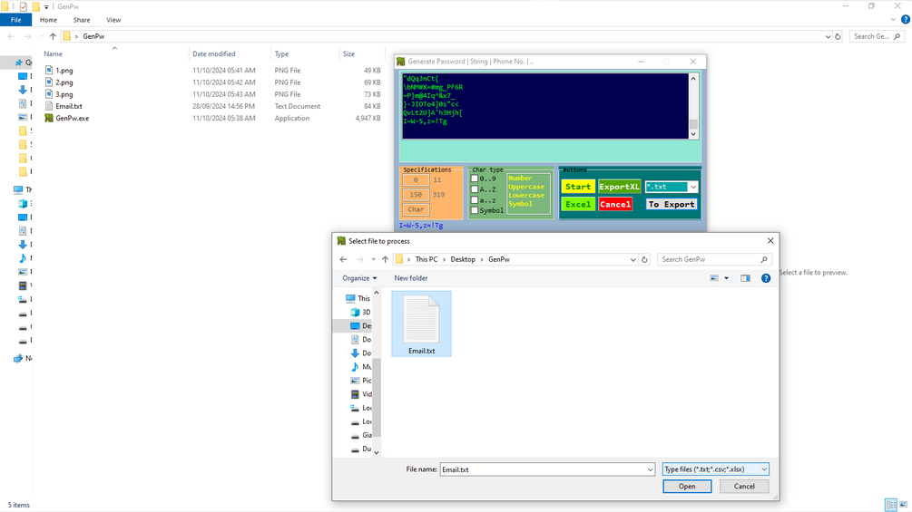The image size is (912, 512).
Task: Switch Explorer to large icons view
Action: coord(903,505)
